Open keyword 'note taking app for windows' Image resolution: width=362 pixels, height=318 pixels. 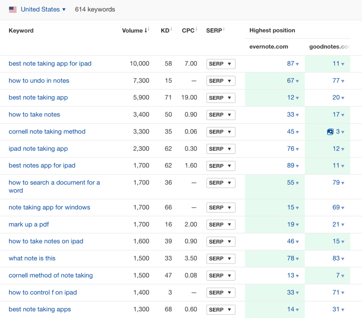tap(49, 208)
